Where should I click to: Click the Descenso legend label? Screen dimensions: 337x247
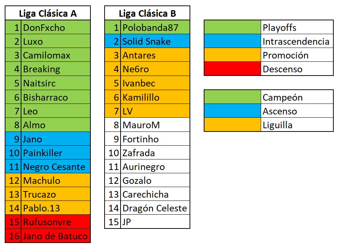[x=283, y=69]
